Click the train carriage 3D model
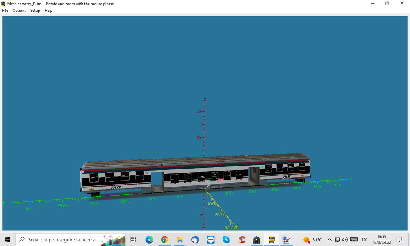The height and width of the screenshot is (246, 410). [x=195, y=174]
